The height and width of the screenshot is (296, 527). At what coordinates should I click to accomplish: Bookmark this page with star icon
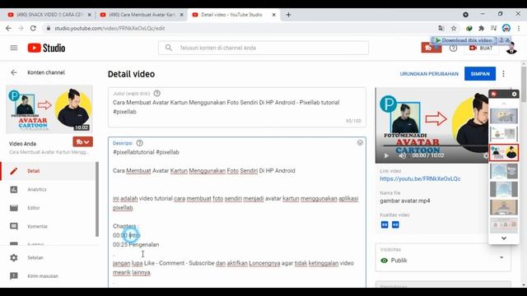coord(454,29)
